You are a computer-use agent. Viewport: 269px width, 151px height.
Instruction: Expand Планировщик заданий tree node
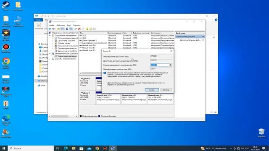[53, 38]
